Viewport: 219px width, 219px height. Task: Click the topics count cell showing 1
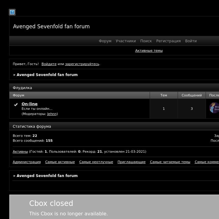click(x=164, y=109)
